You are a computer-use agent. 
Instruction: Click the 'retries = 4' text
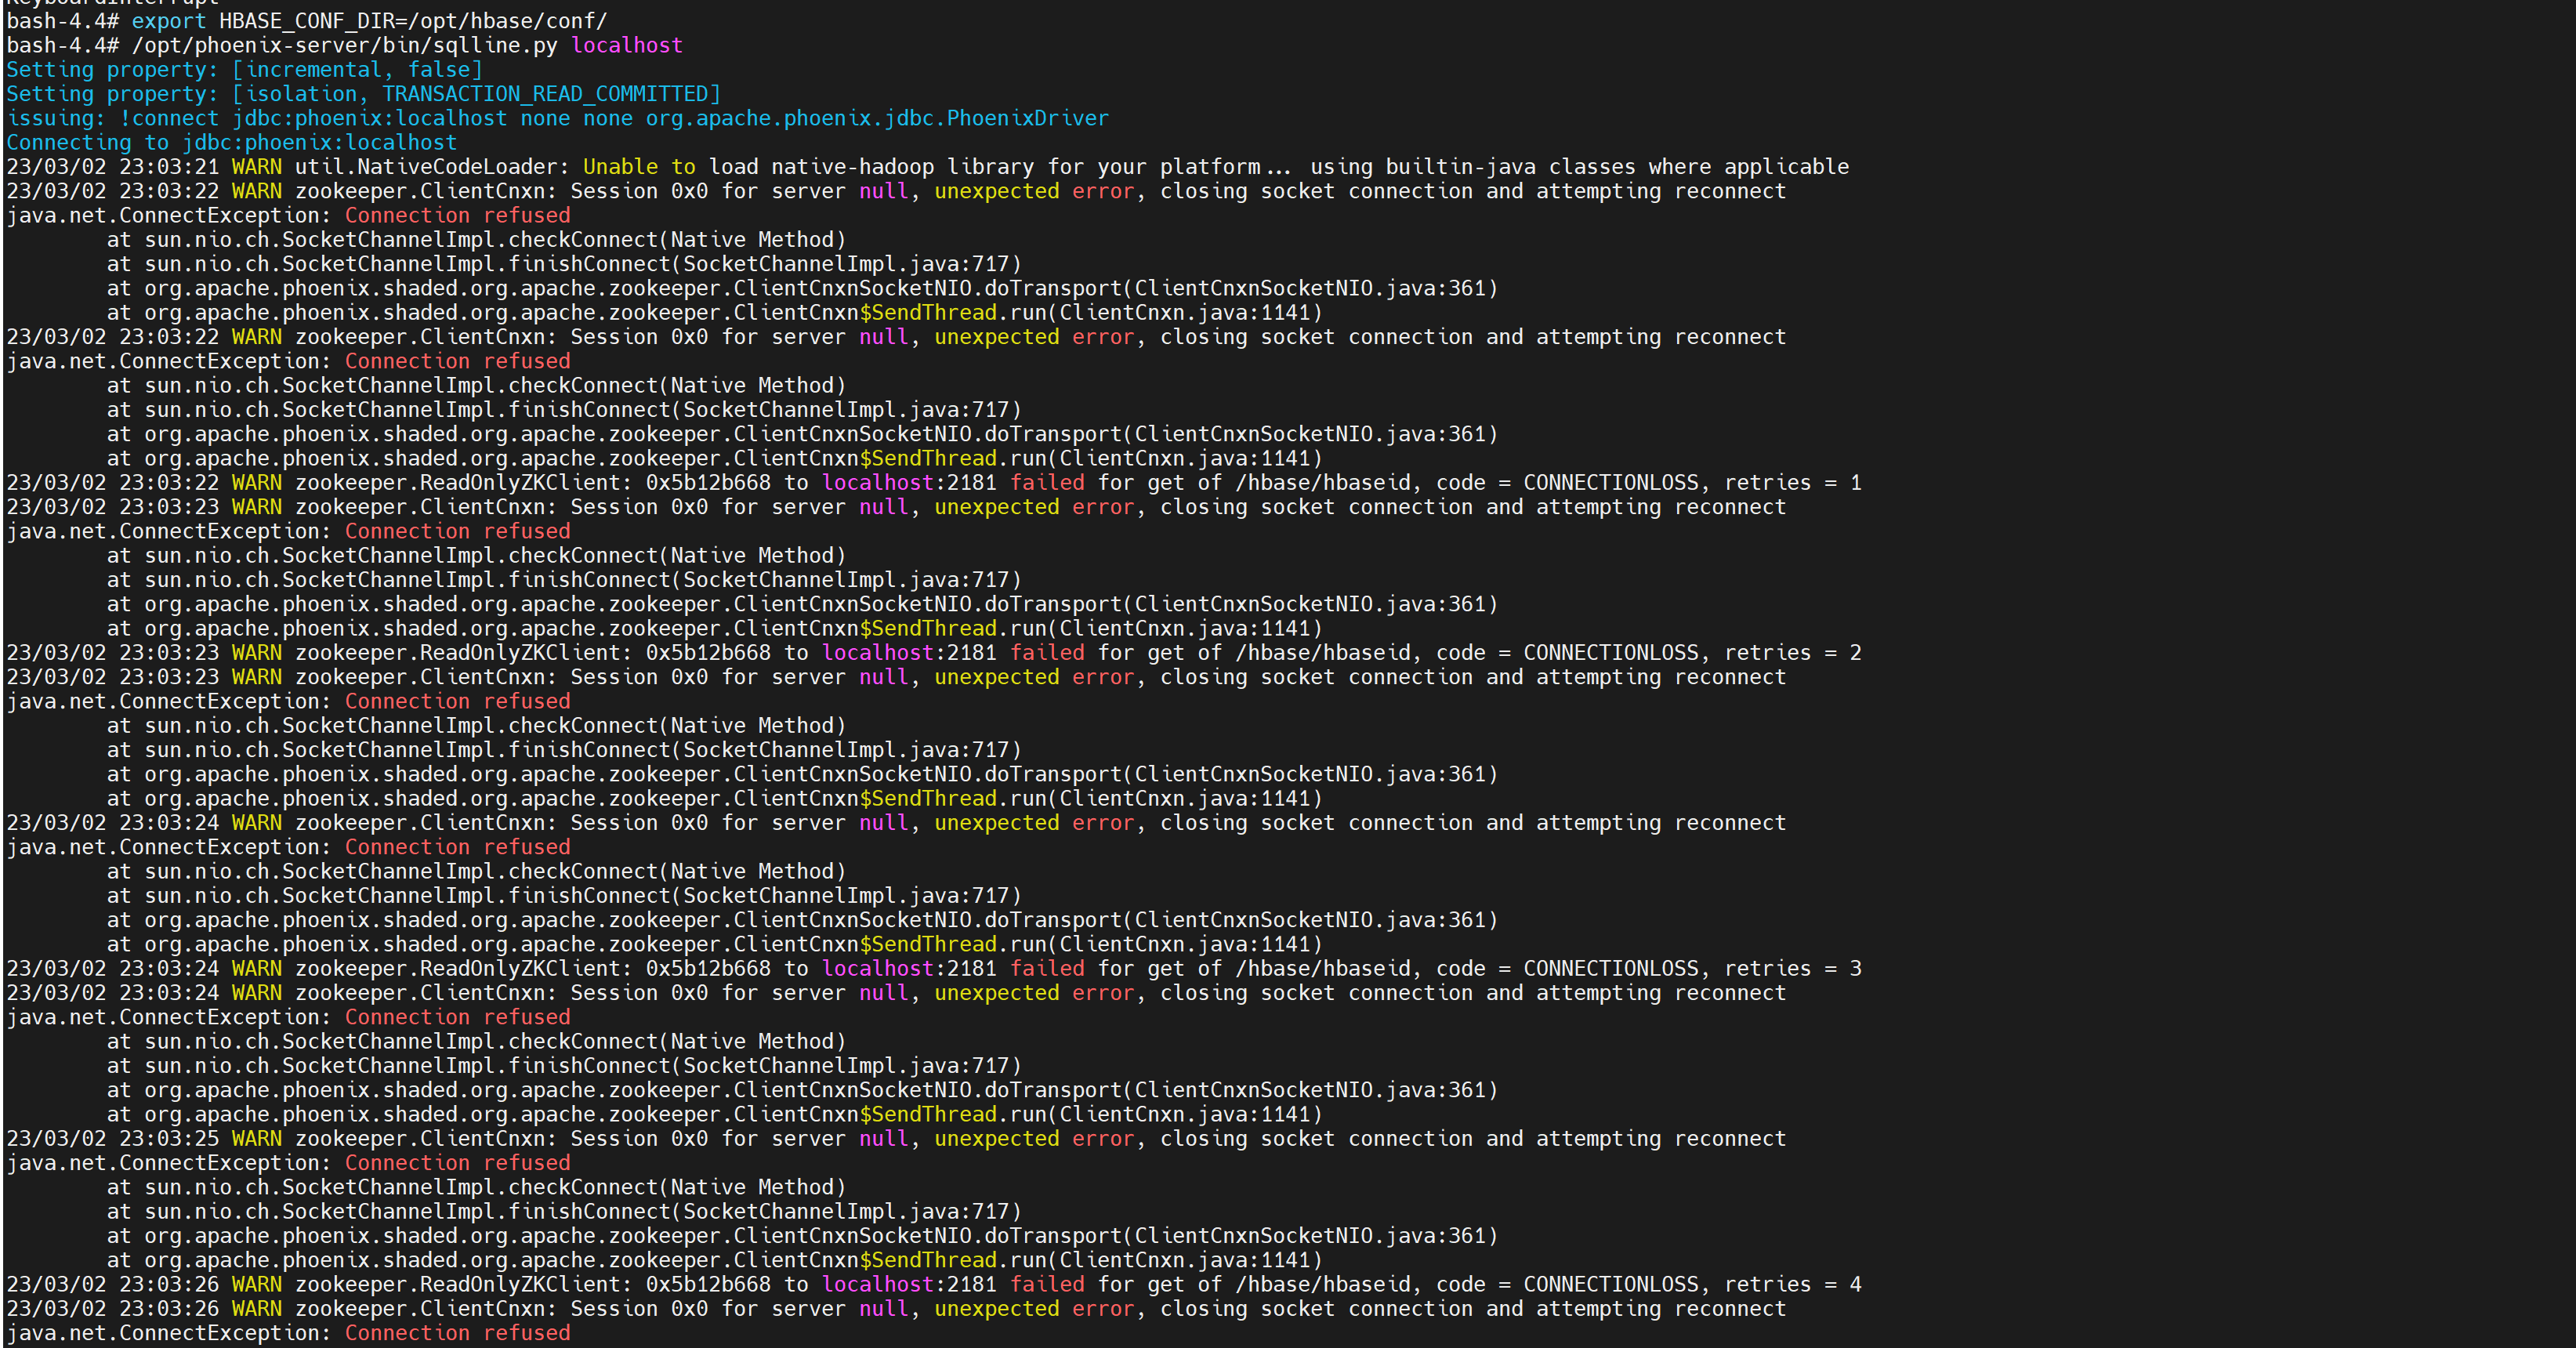(1793, 1285)
